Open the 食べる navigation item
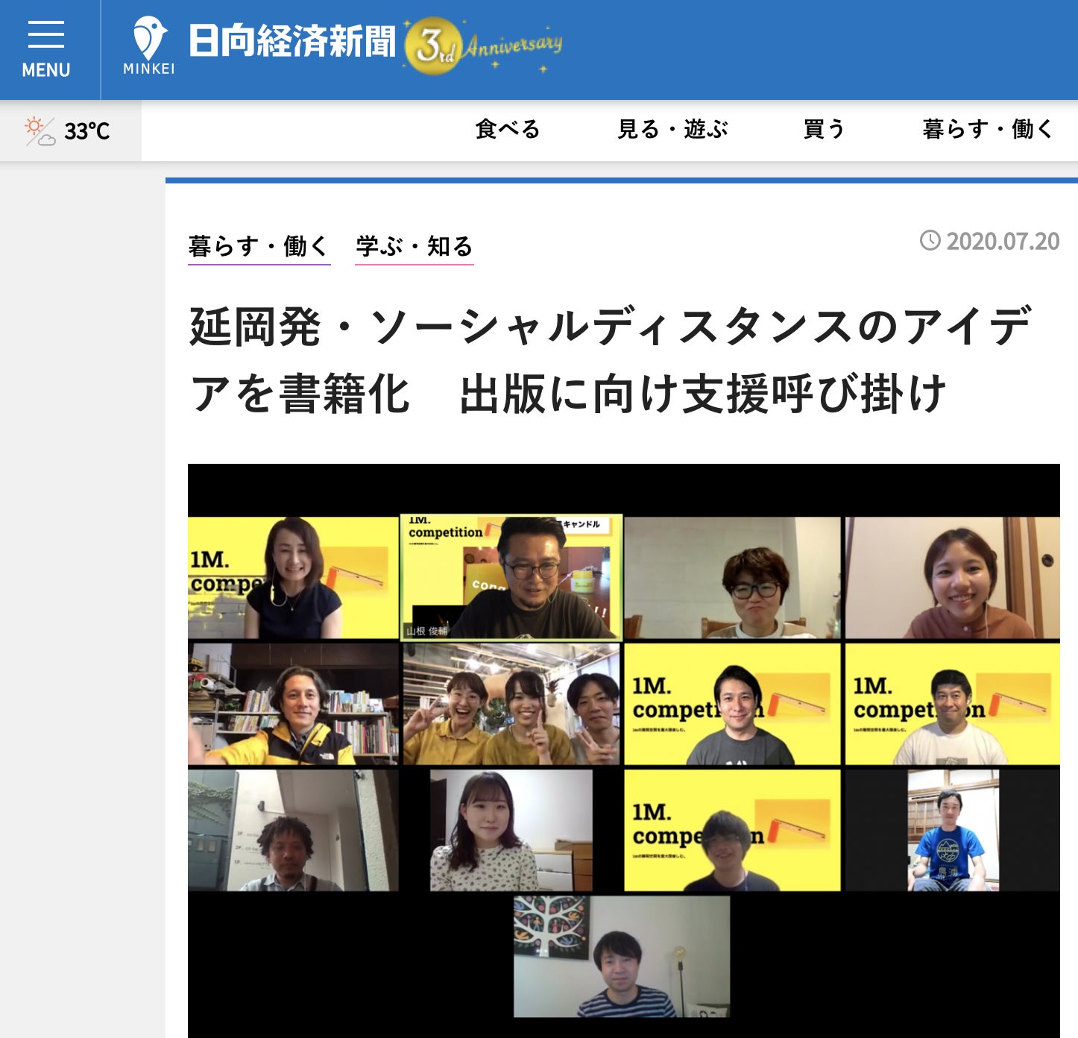Image resolution: width=1078 pixels, height=1038 pixels. 508,130
